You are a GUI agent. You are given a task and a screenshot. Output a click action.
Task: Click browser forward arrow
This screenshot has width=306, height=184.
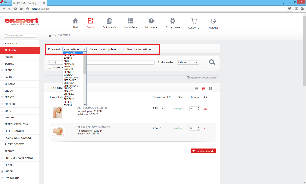point(9,9)
